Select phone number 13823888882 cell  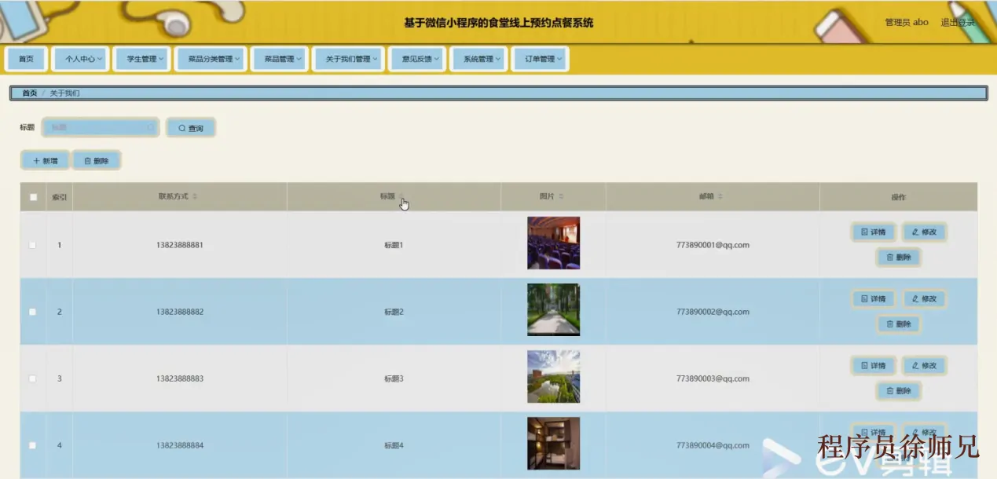coord(180,312)
